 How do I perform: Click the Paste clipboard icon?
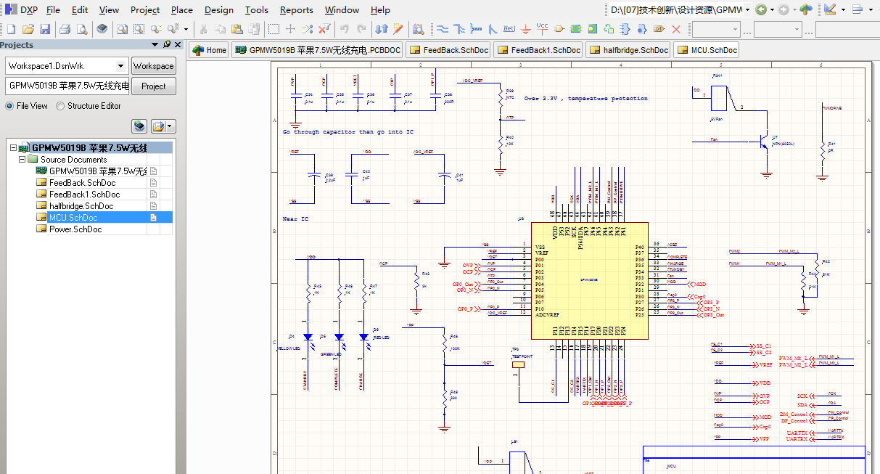[237, 29]
